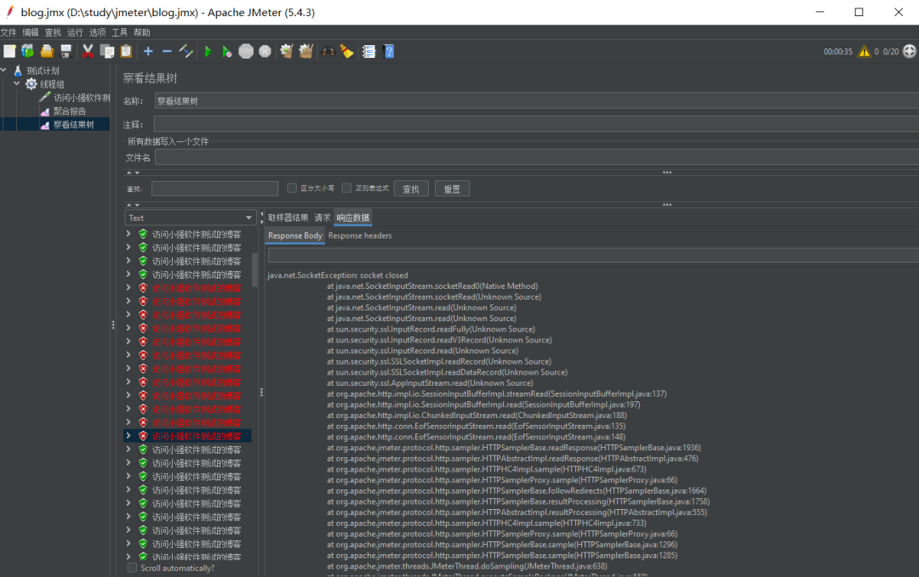Click the 'java.net.SocketException: socket closed' line

point(338,275)
